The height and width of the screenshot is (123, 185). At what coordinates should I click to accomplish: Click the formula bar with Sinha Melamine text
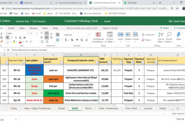pyautogui.click(x=98, y=50)
